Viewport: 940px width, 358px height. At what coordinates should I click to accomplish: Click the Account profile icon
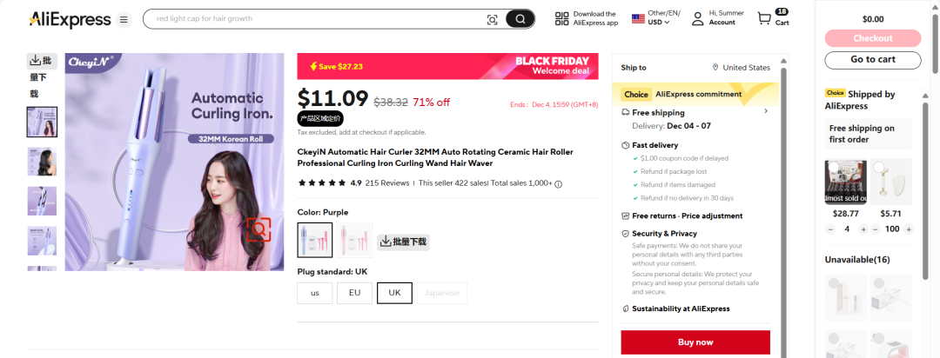point(698,18)
